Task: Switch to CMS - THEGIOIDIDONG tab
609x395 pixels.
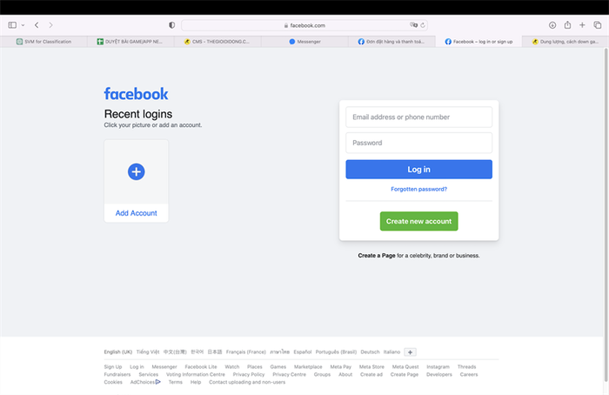Action: (x=217, y=42)
